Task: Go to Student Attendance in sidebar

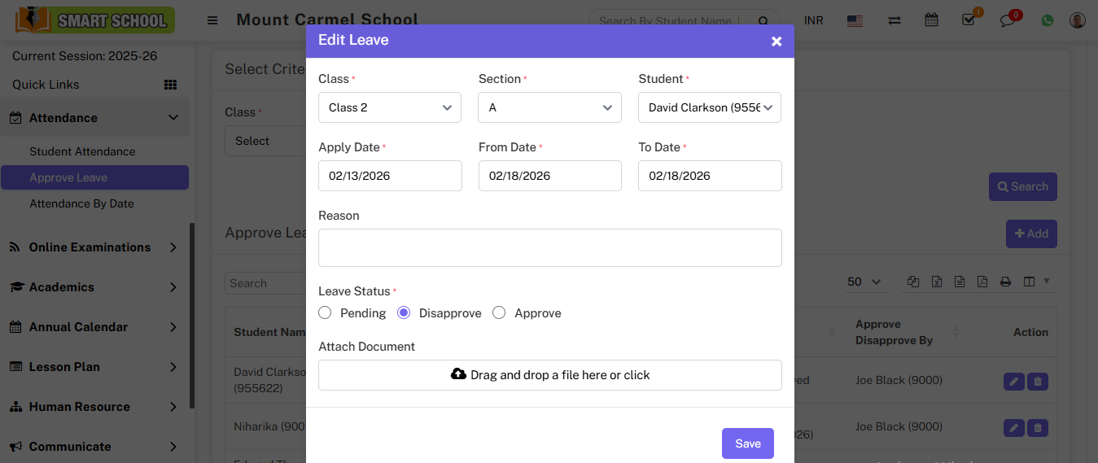Action: (x=82, y=151)
